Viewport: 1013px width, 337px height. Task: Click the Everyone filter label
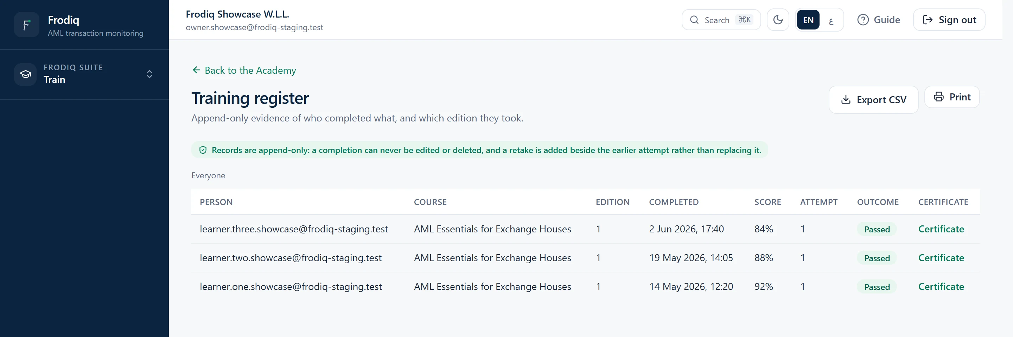(x=208, y=176)
